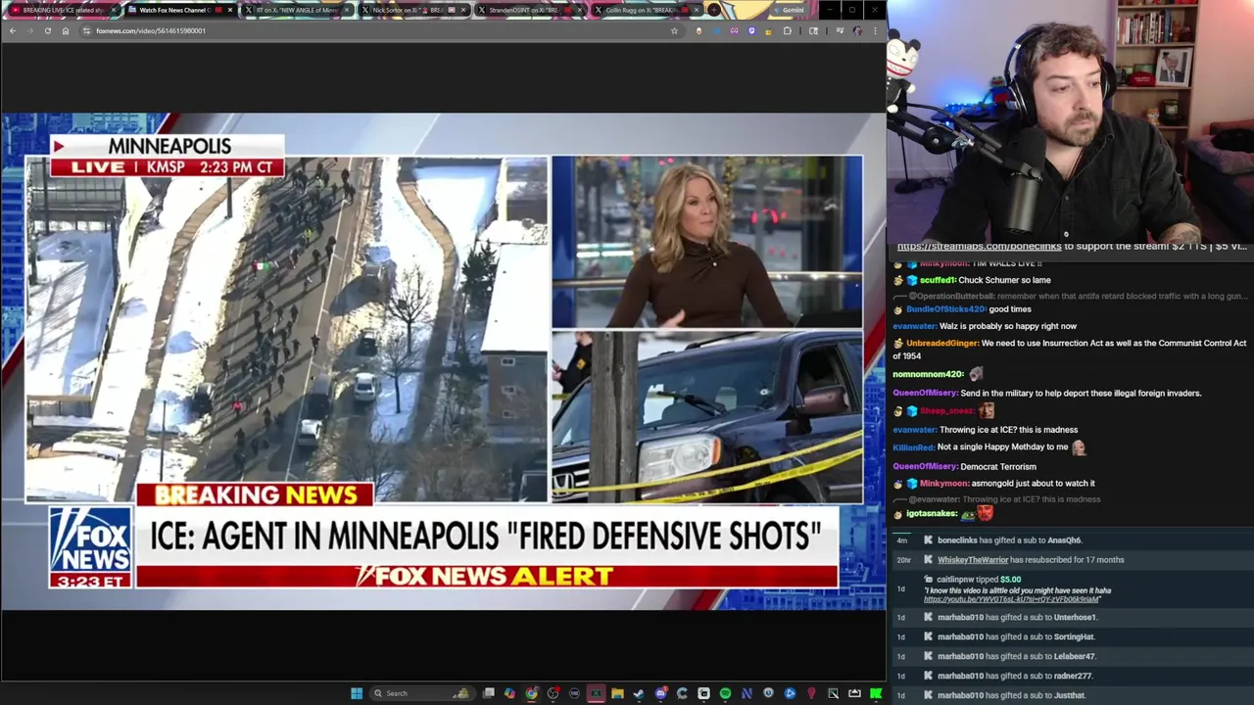Select 'marhaba010 has gifted a sub to radner277'
1254x705 pixels.
1015,677
